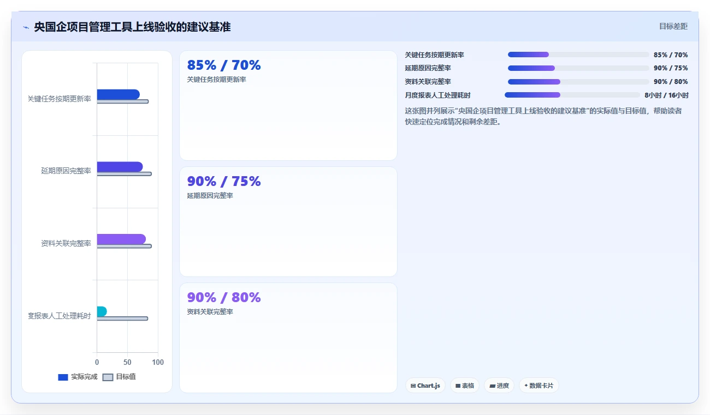Click the 90% / 75% data card

[288, 221]
